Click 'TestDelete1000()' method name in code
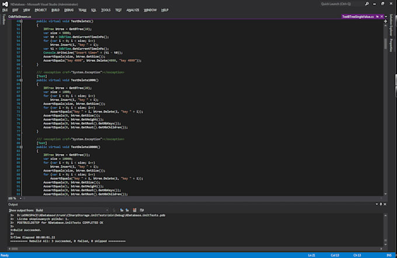The width and height of the screenshot is (397, 258). (85, 80)
